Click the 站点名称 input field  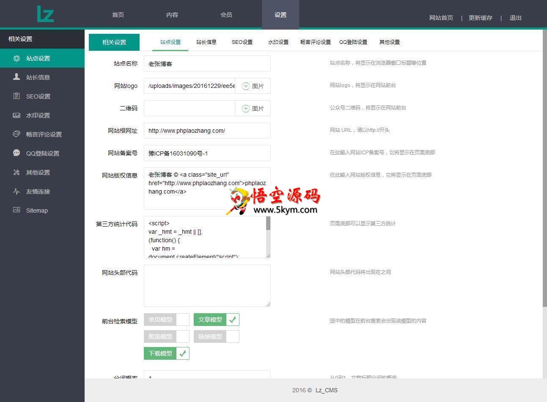click(x=207, y=63)
